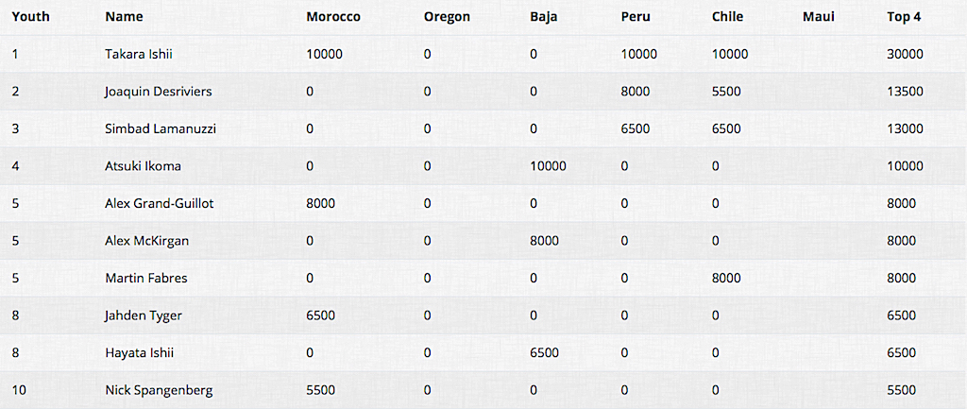
Task: Select the 30000 Top 4 total cell
Action: pos(905,54)
